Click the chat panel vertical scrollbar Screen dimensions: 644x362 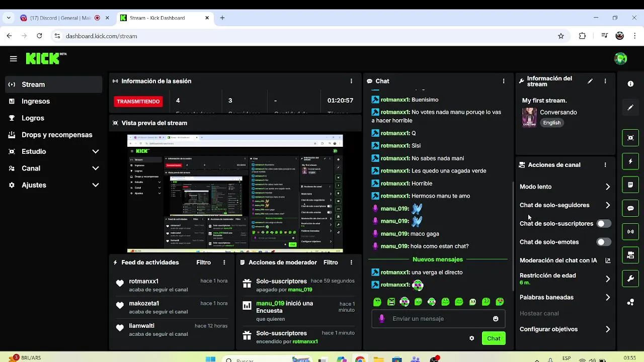click(x=512, y=236)
